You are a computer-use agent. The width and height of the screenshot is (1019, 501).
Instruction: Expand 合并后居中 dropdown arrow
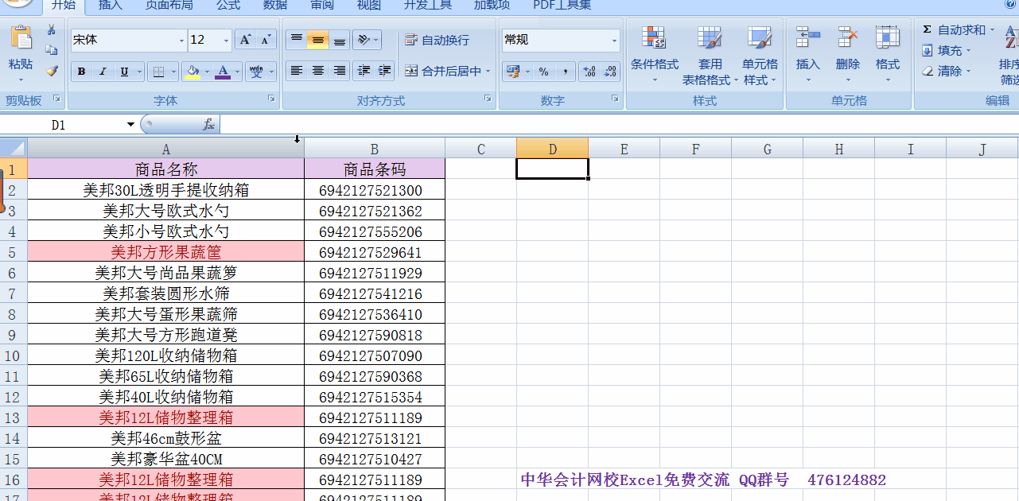click(x=488, y=71)
